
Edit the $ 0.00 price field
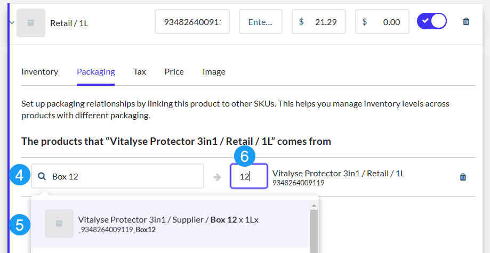(382, 21)
